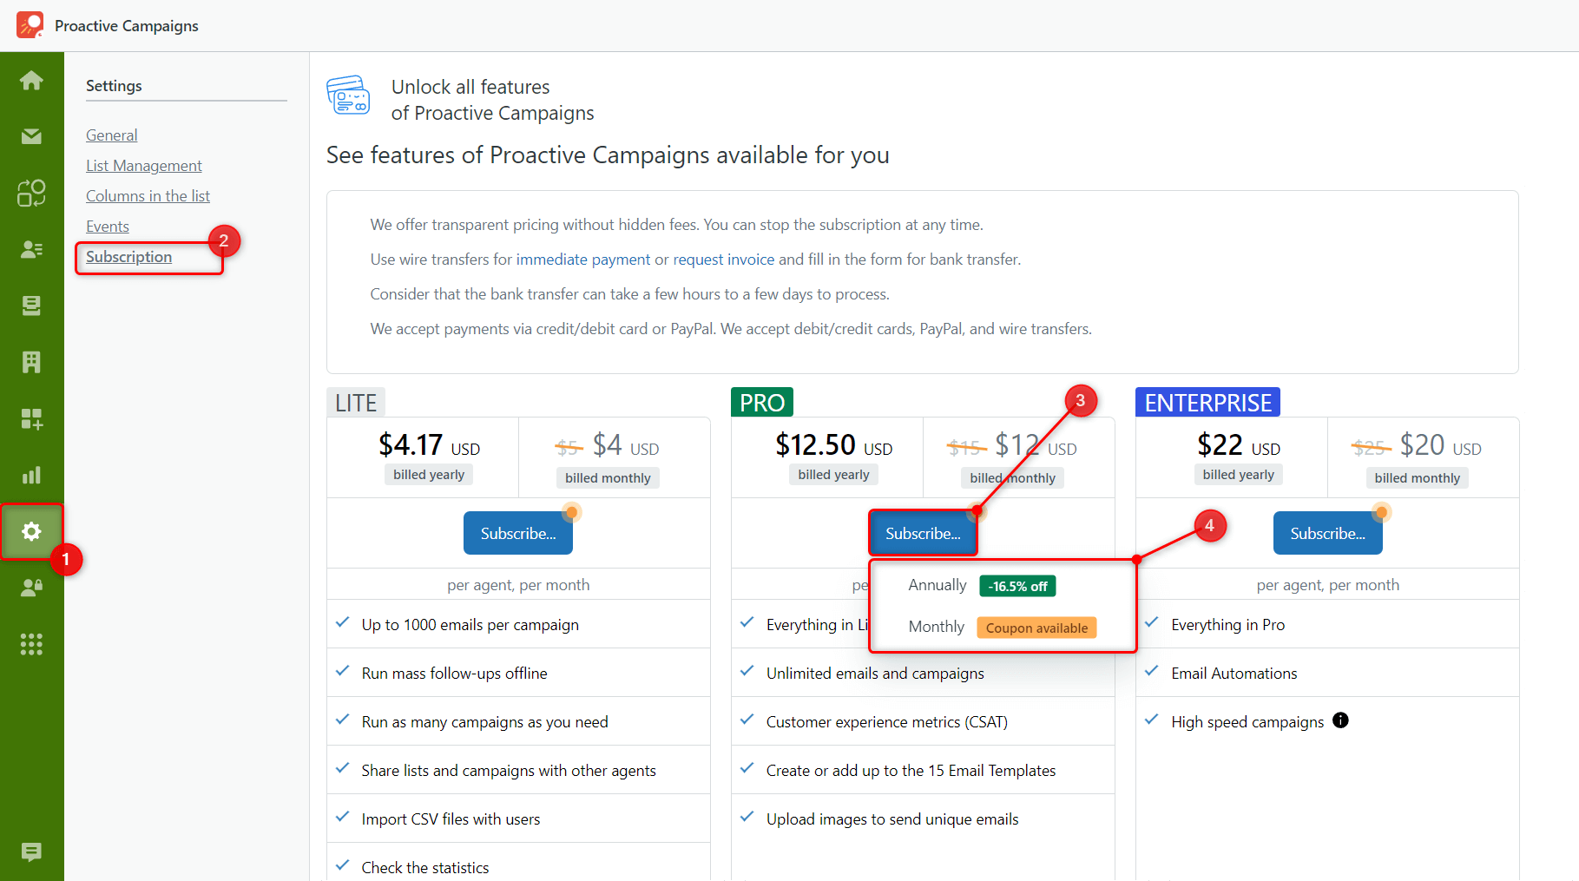
Task: Open Columns in the list settings
Action: click(x=148, y=196)
